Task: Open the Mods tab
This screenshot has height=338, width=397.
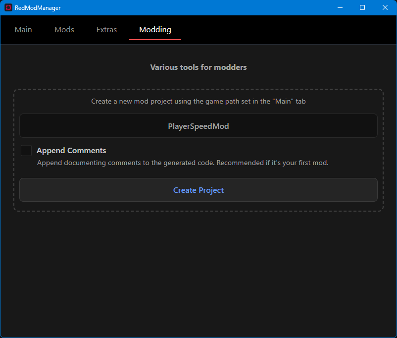Action: pyautogui.click(x=64, y=30)
